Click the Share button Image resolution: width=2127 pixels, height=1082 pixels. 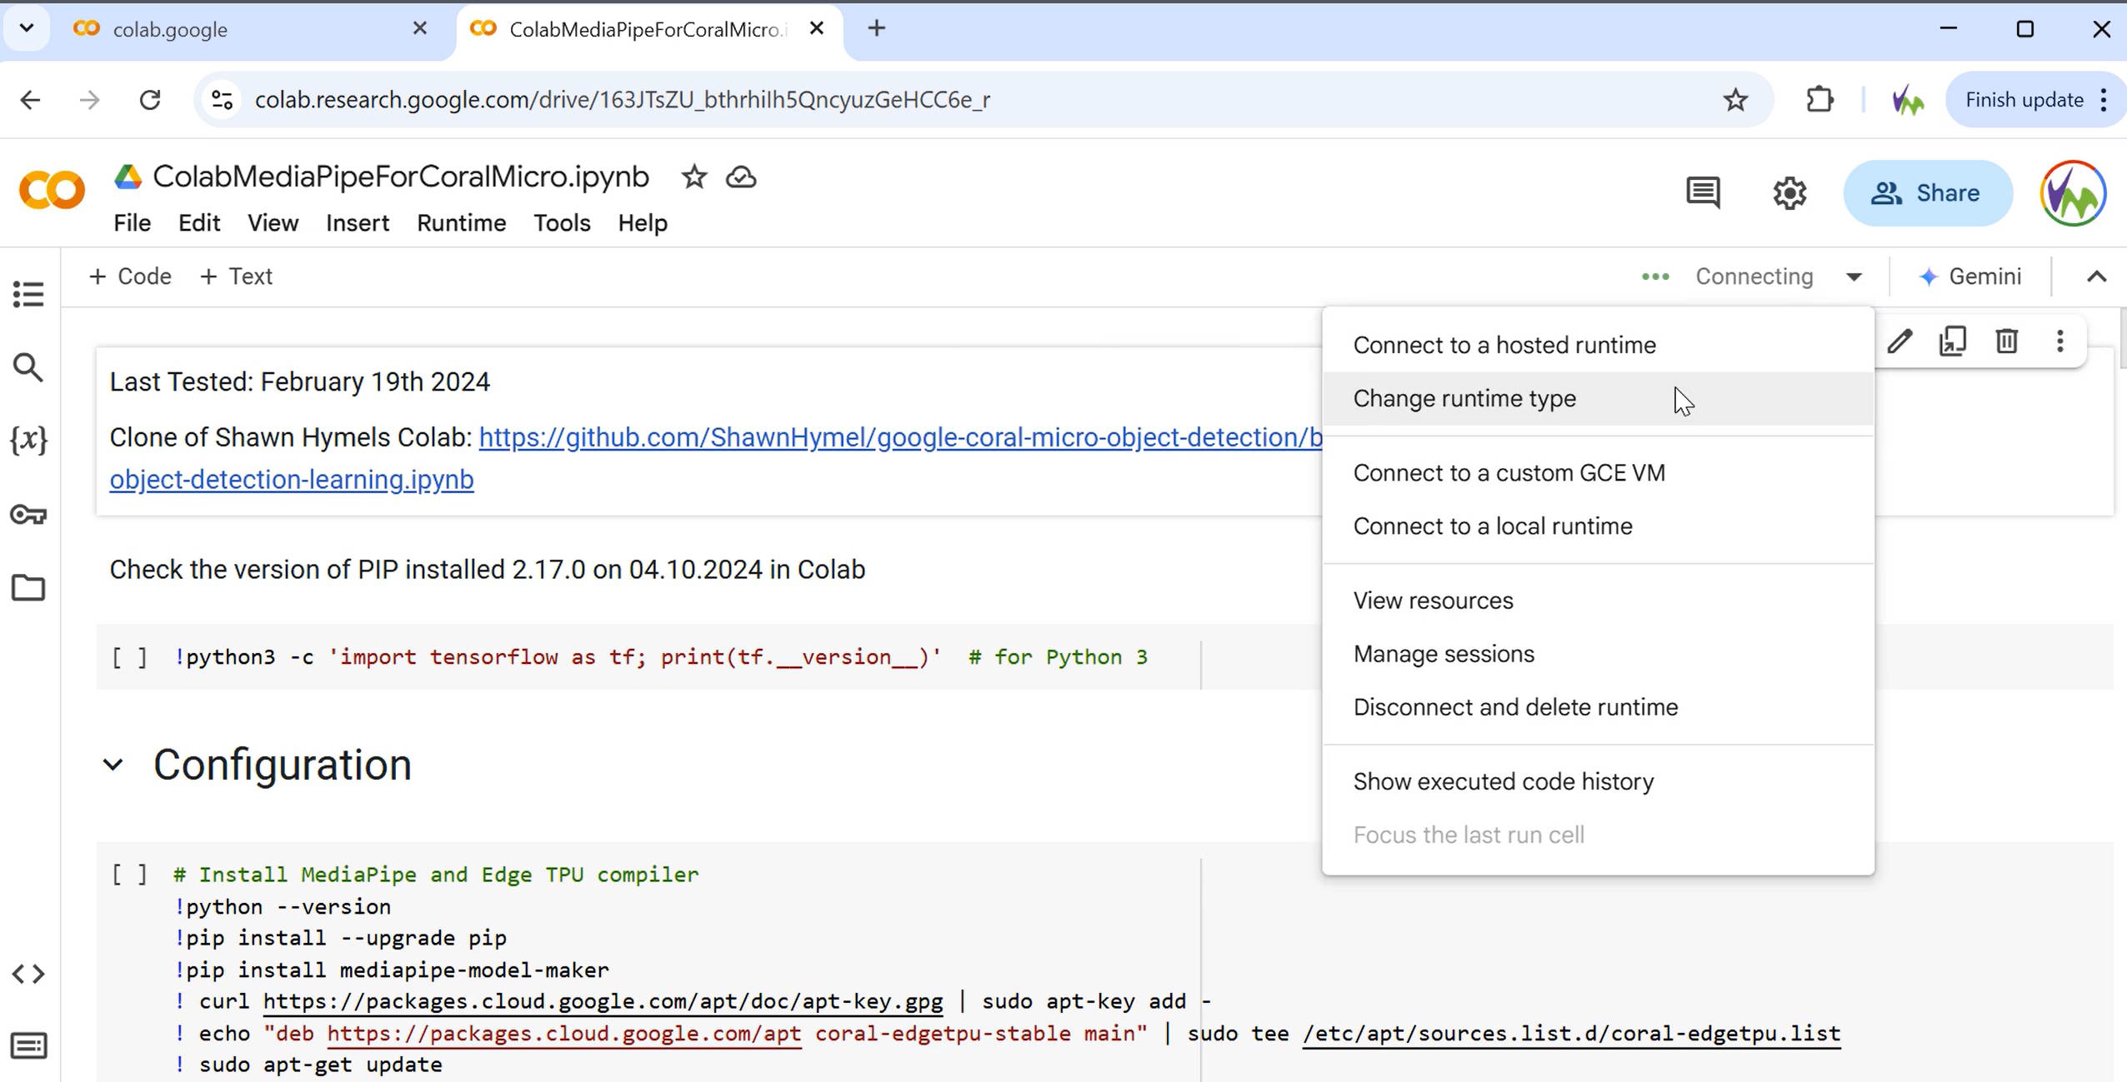[x=1929, y=192]
